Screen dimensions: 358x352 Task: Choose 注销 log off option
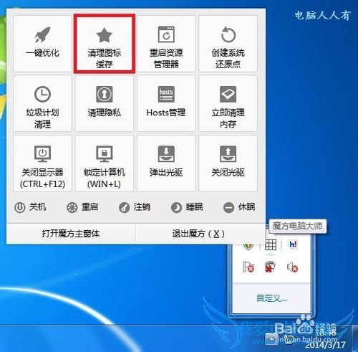(135, 207)
